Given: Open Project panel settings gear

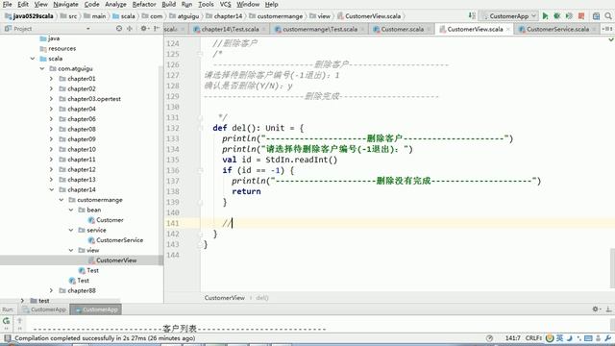Looking at the screenshot, I should pyautogui.click(x=143, y=29).
